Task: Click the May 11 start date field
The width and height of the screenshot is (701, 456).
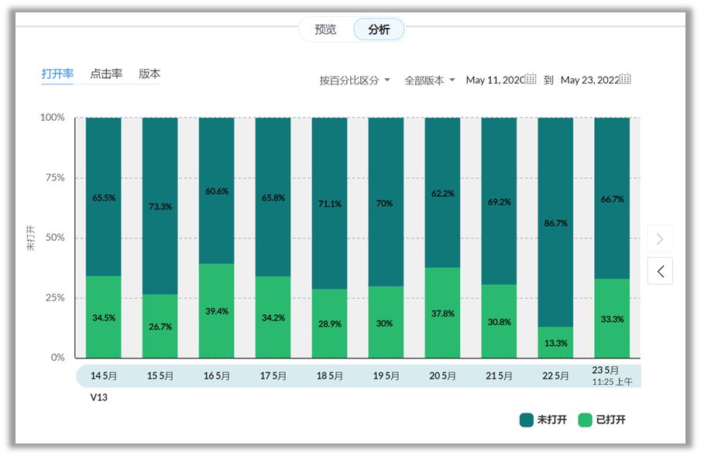Action: point(494,81)
